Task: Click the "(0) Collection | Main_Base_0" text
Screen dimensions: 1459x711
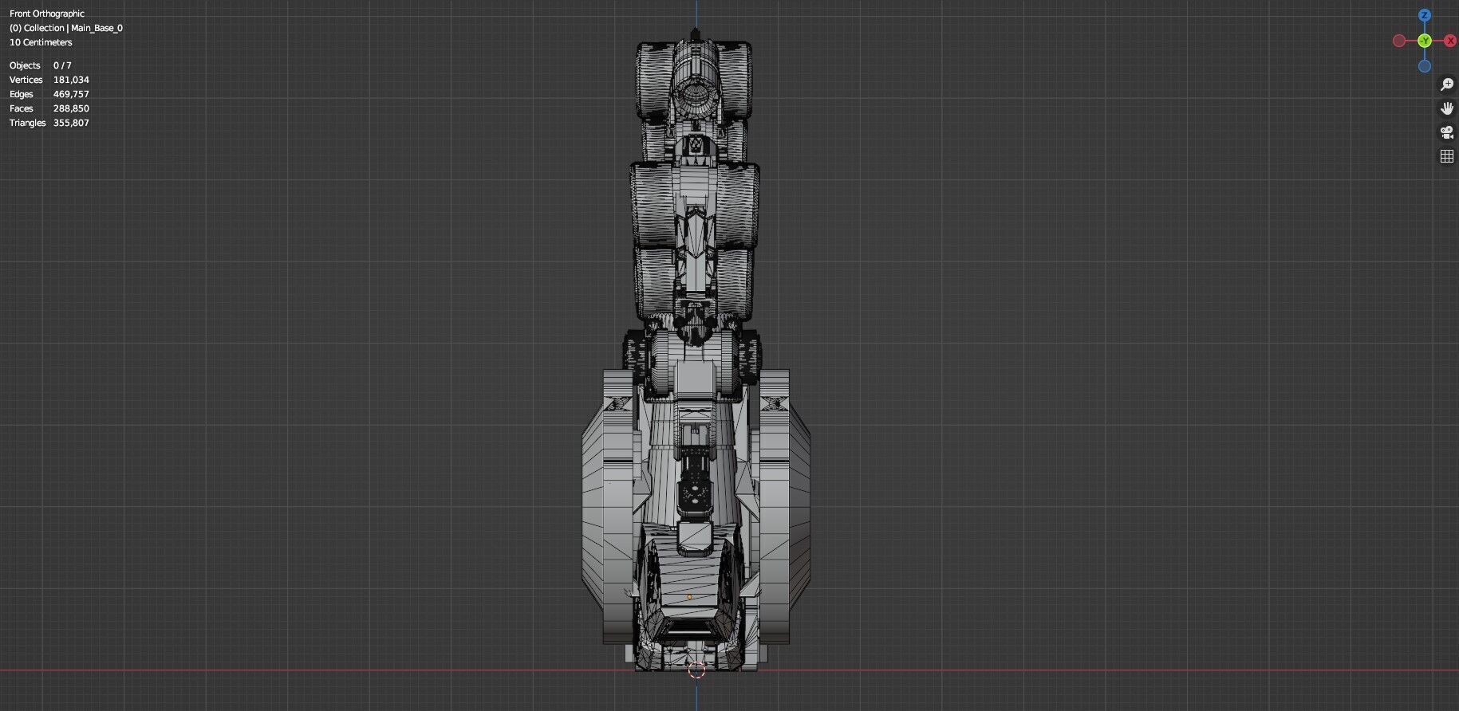Action: [66, 28]
